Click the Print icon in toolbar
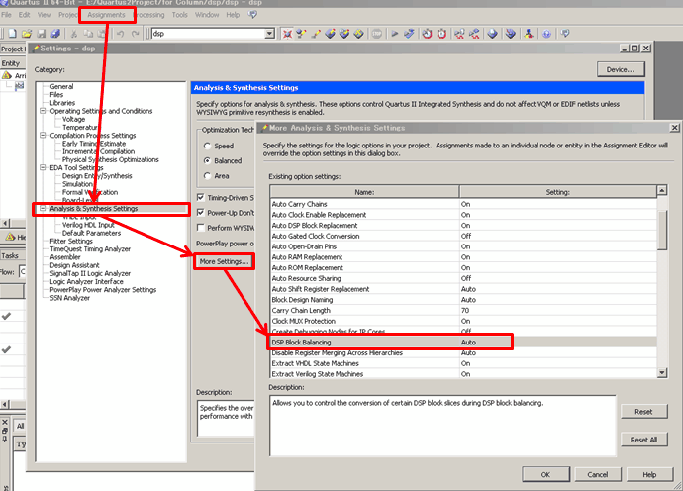Screen dimensions: 683x491 57,34
